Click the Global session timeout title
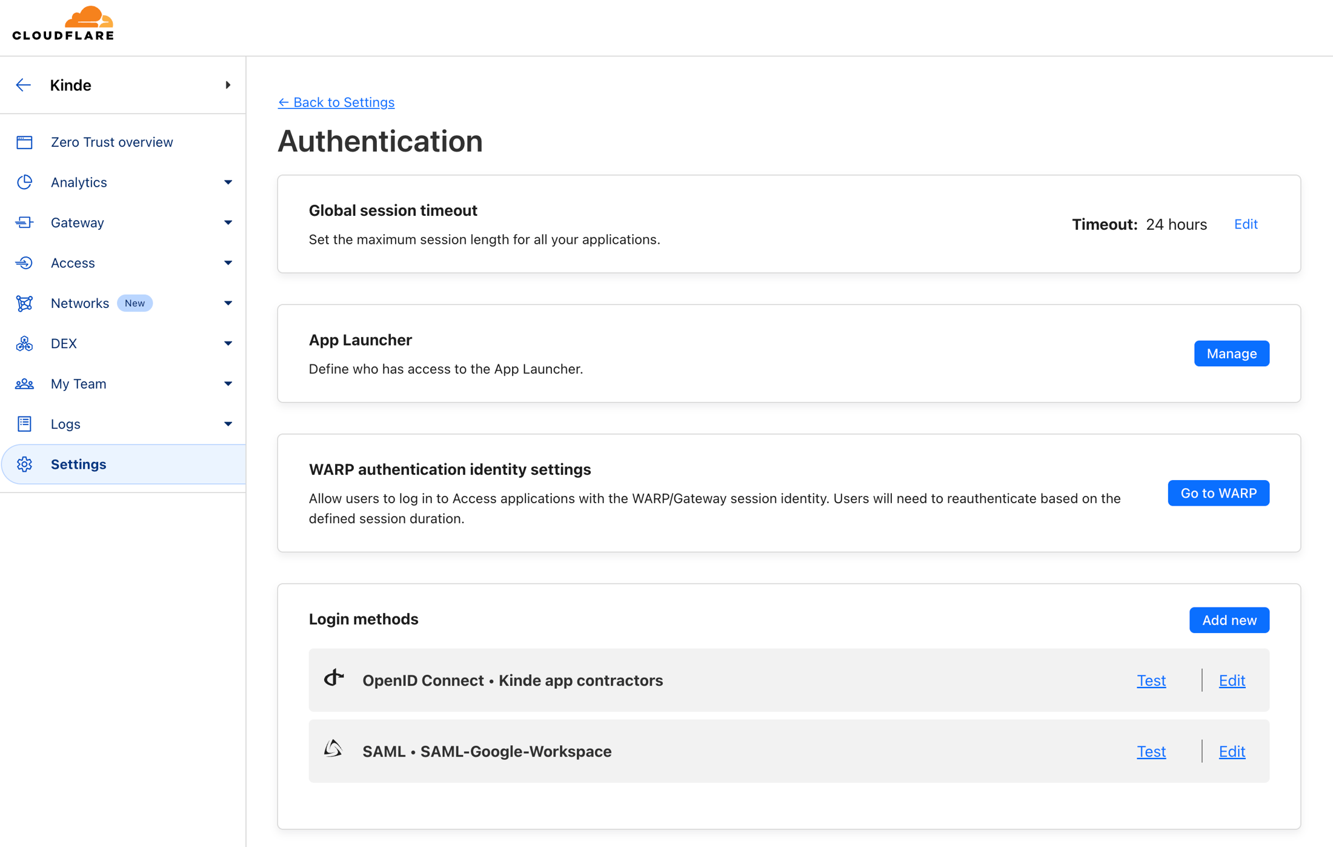The height and width of the screenshot is (847, 1333). click(393, 210)
